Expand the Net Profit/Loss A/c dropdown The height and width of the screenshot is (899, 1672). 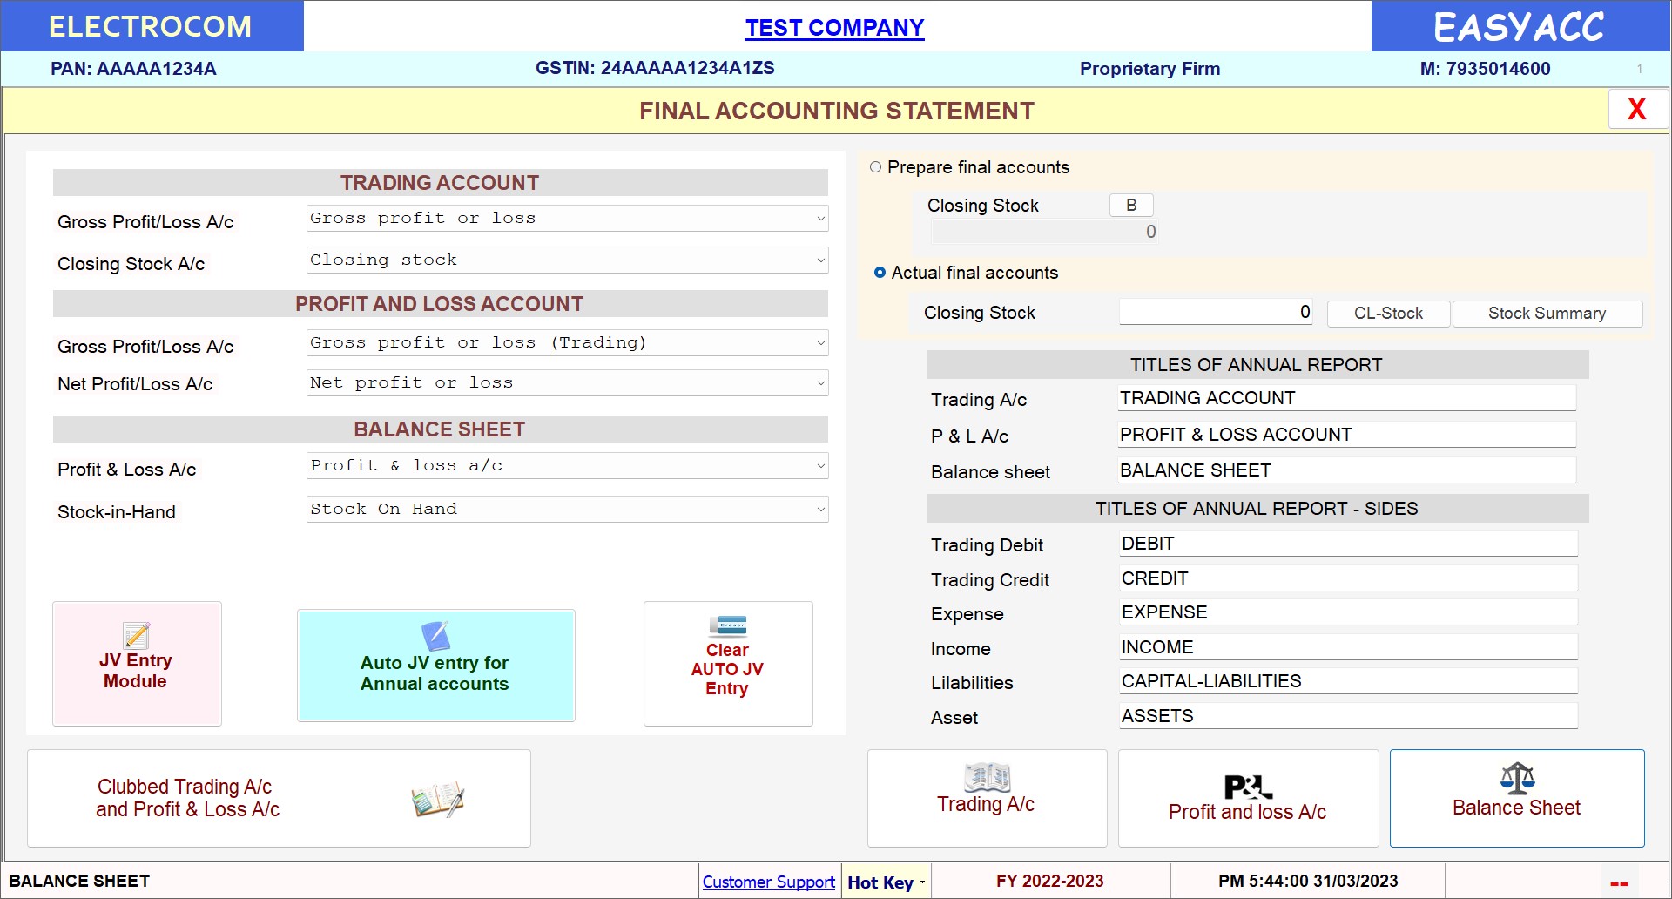coord(819,383)
